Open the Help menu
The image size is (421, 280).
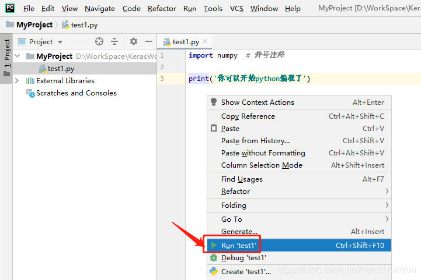pyautogui.click(x=293, y=9)
